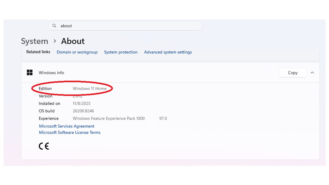Click the "OS build" label
The height and width of the screenshot is (185, 329).
[47, 111]
